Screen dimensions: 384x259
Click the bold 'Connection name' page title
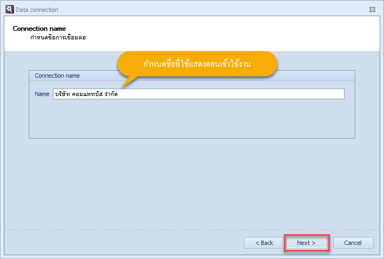point(39,29)
